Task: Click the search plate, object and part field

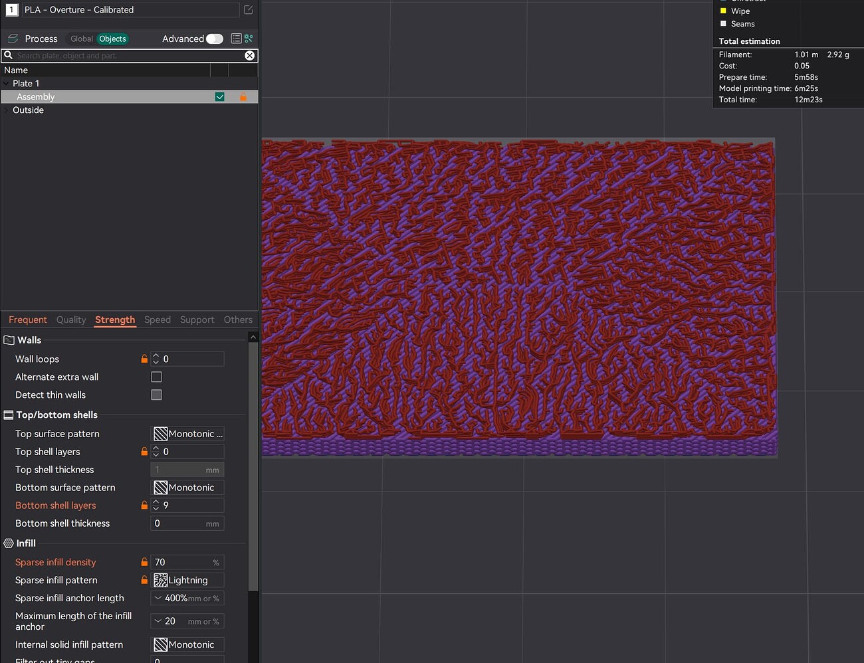Action: (x=130, y=56)
